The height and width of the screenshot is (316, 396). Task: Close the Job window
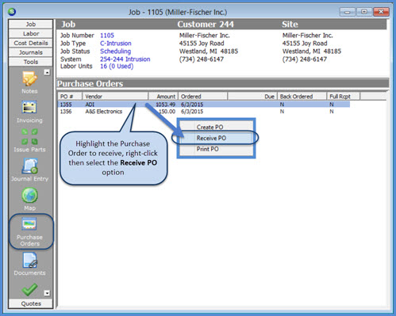(381, 12)
